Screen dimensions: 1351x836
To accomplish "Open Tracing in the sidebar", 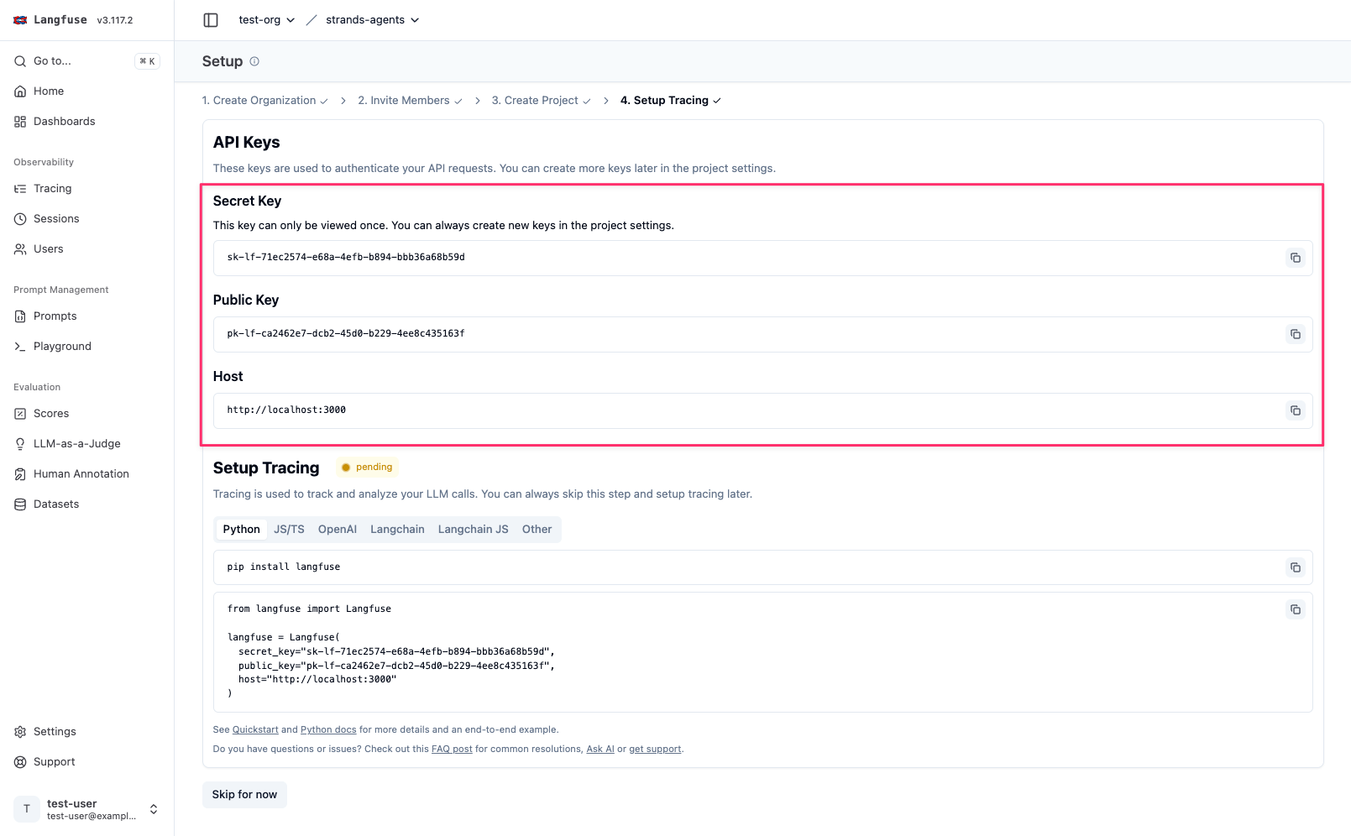I will tap(52, 189).
